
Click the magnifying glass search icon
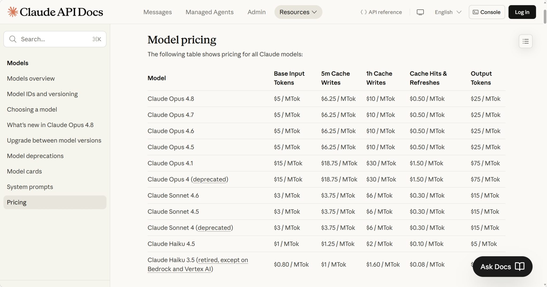coord(13,39)
